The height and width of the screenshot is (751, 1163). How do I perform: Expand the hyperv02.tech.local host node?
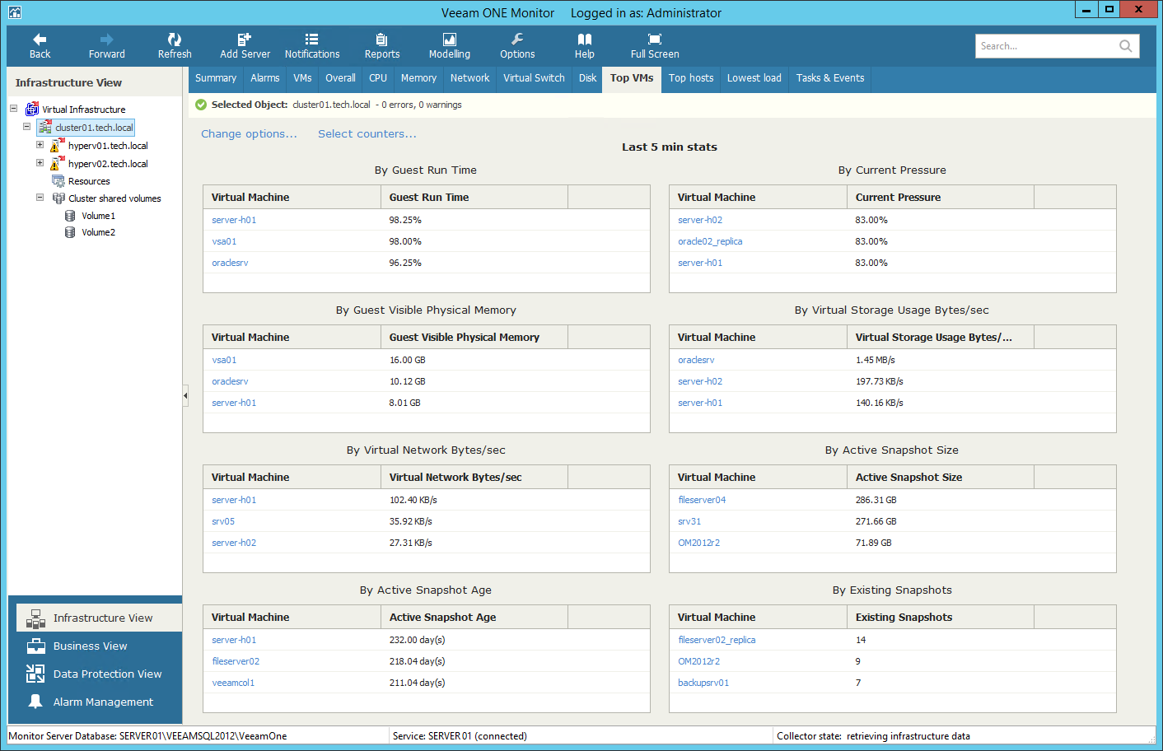click(x=40, y=163)
